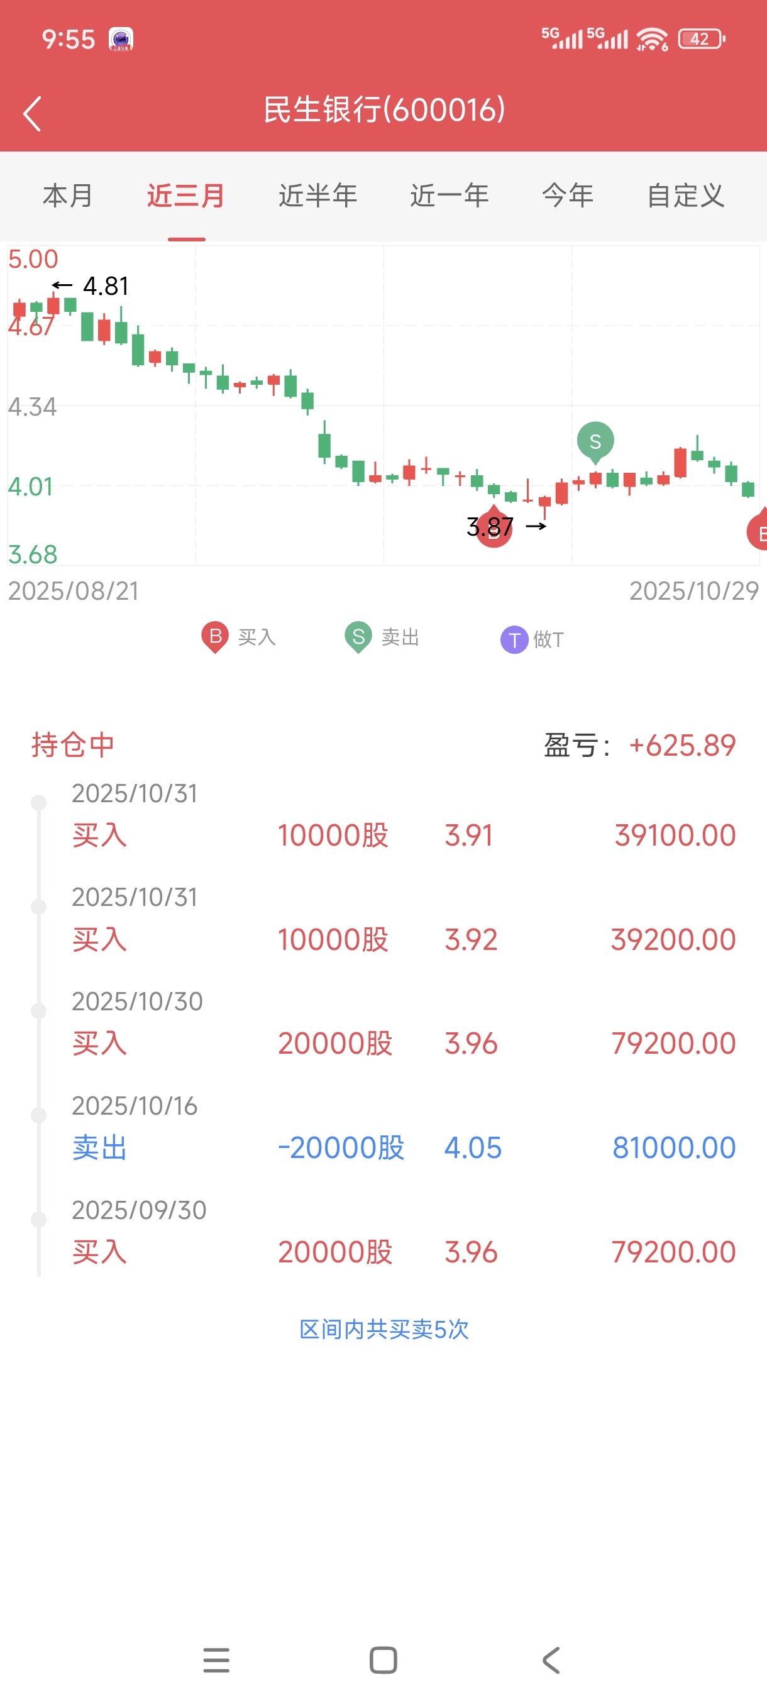Screen dimensions: 767x1705
Task: Tap the 81000.00 sell amount
Action: pyautogui.click(x=674, y=1149)
